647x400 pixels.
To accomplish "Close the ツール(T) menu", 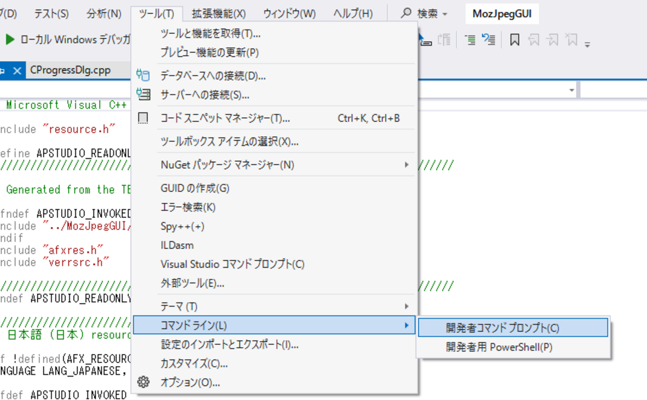I will click(157, 13).
